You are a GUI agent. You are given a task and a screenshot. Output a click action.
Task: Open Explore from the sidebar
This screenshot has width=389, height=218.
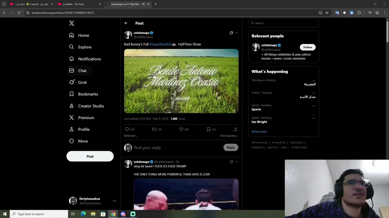coord(80,47)
